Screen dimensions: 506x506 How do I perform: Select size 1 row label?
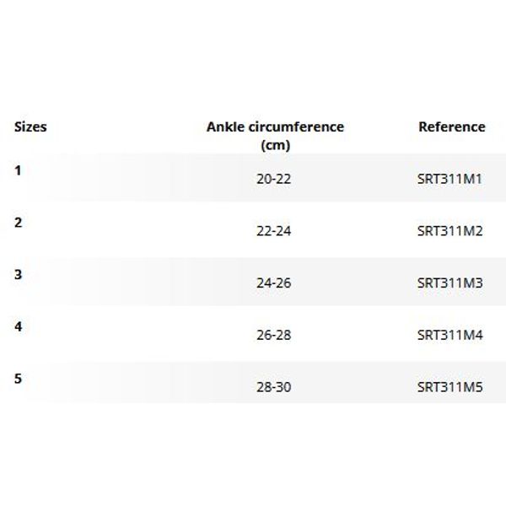tap(18, 170)
